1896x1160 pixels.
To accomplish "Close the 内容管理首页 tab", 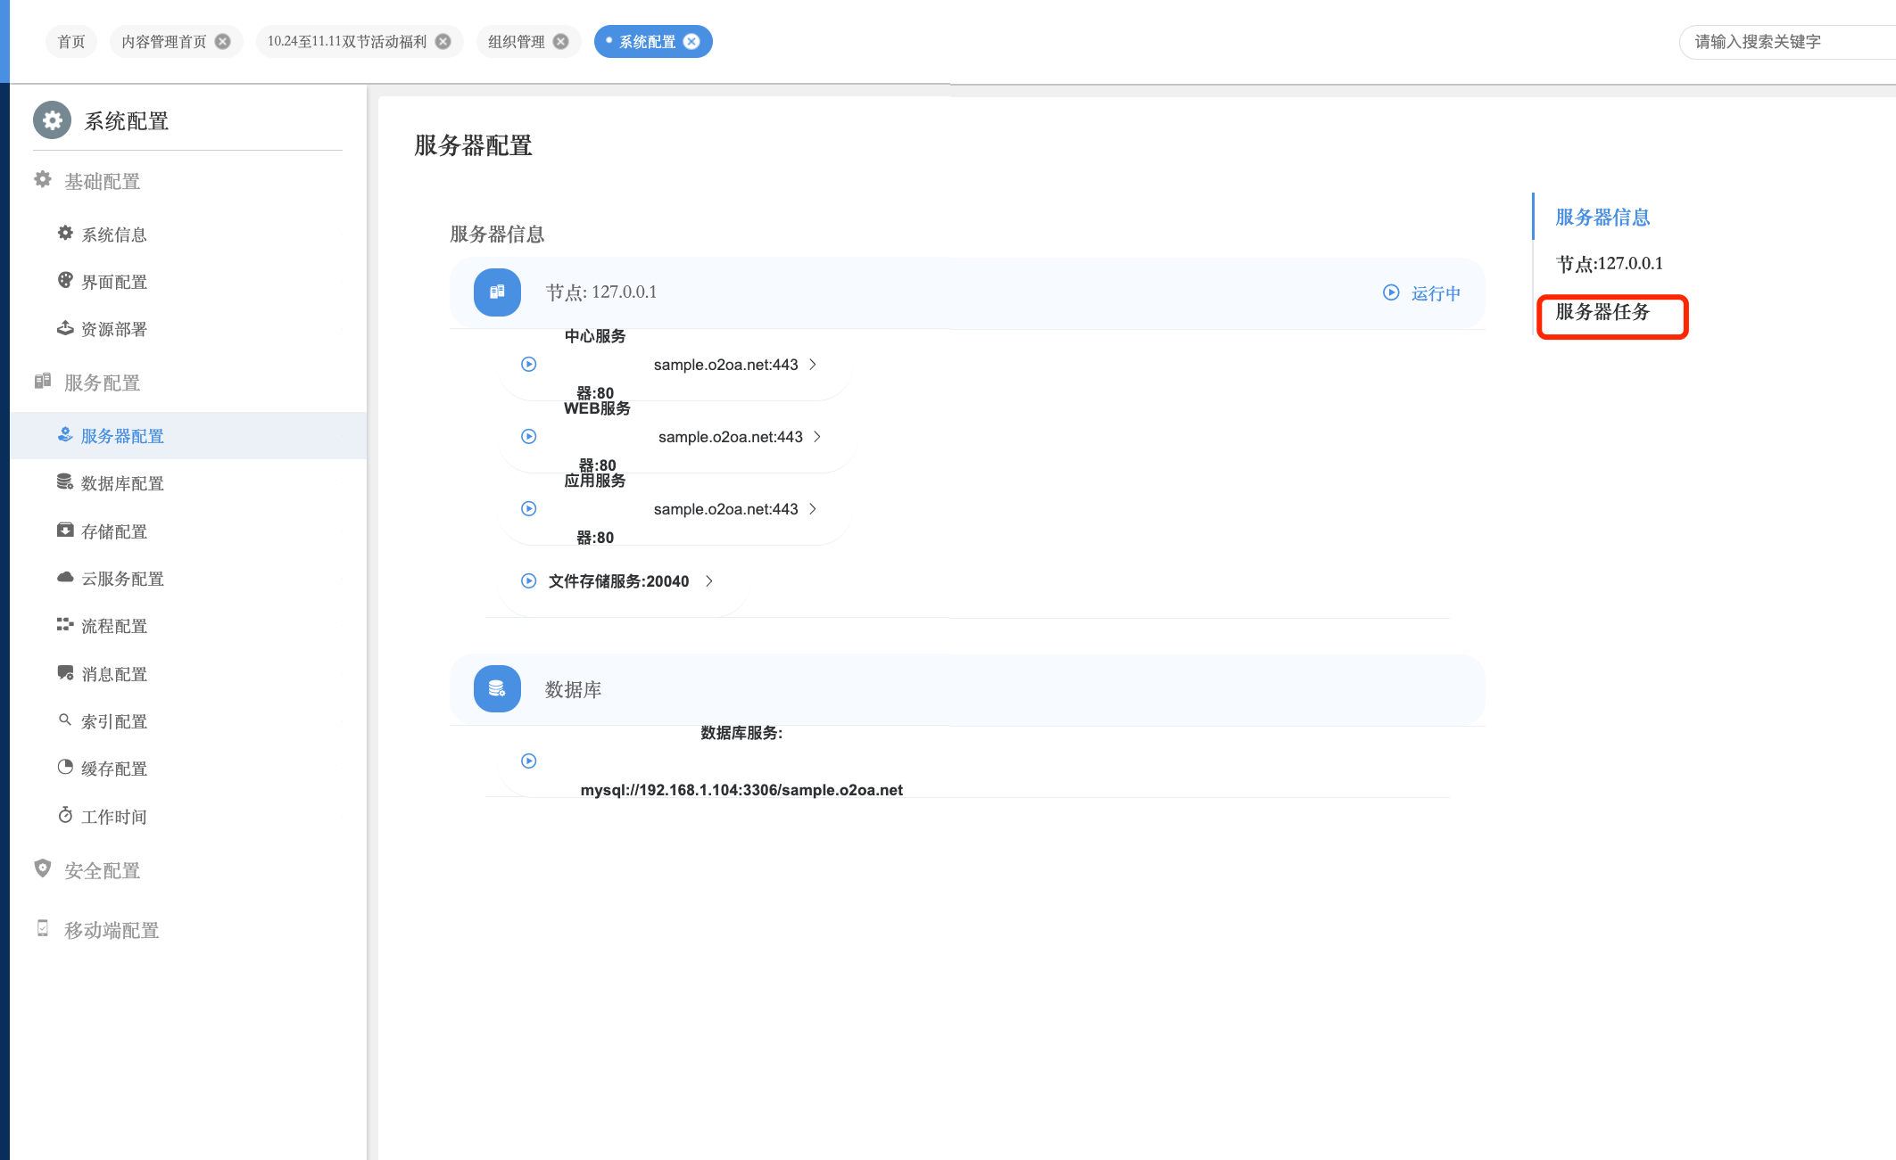I will point(223,42).
